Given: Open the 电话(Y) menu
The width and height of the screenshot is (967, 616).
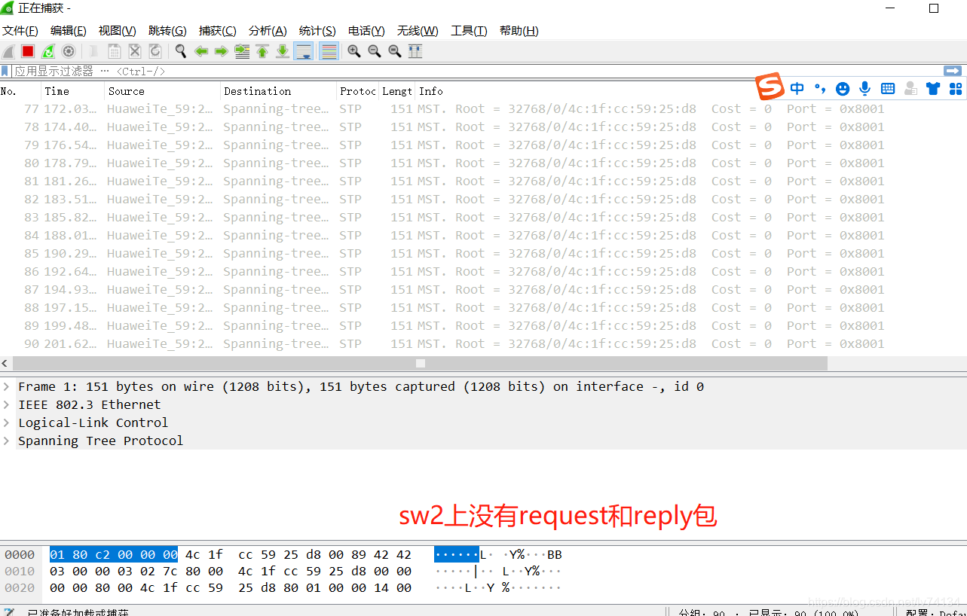Looking at the screenshot, I should tap(366, 31).
